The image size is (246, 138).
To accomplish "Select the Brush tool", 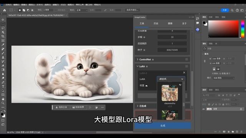I will [x=3, y=53].
